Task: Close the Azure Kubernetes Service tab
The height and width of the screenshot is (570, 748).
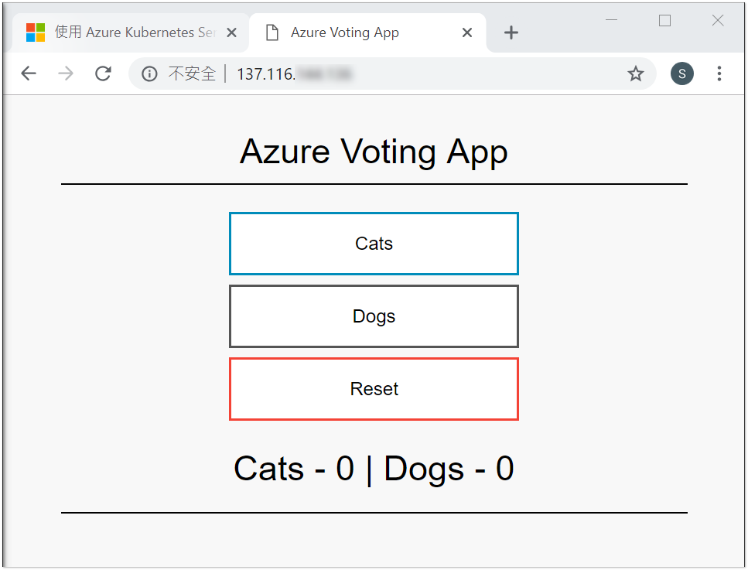Action: (x=231, y=32)
